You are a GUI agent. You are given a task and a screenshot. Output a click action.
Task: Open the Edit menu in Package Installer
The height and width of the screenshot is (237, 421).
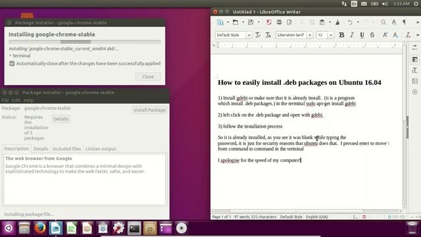(16, 100)
